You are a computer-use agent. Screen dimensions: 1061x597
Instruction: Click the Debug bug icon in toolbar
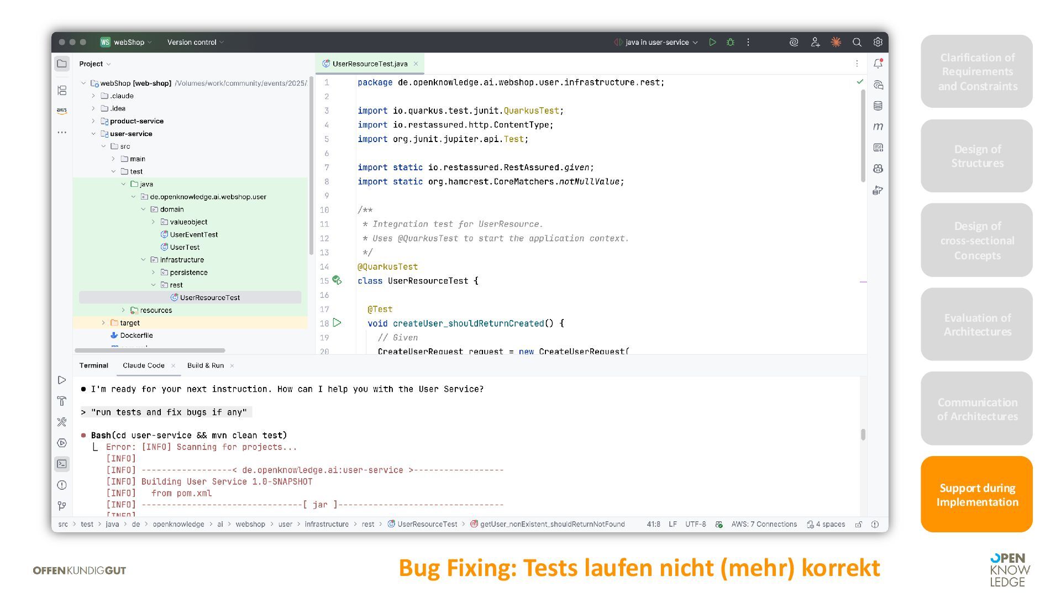pos(730,42)
